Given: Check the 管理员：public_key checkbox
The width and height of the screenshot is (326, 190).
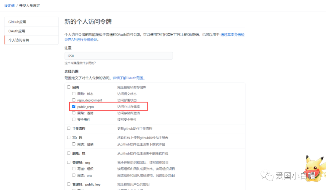Looking at the screenshot, I should (69, 184).
